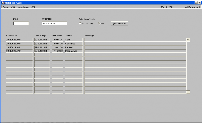This screenshot has height=123, width=203.
Task: Click the Metapack Audit title bar icon
Action: (x=3, y=3)
